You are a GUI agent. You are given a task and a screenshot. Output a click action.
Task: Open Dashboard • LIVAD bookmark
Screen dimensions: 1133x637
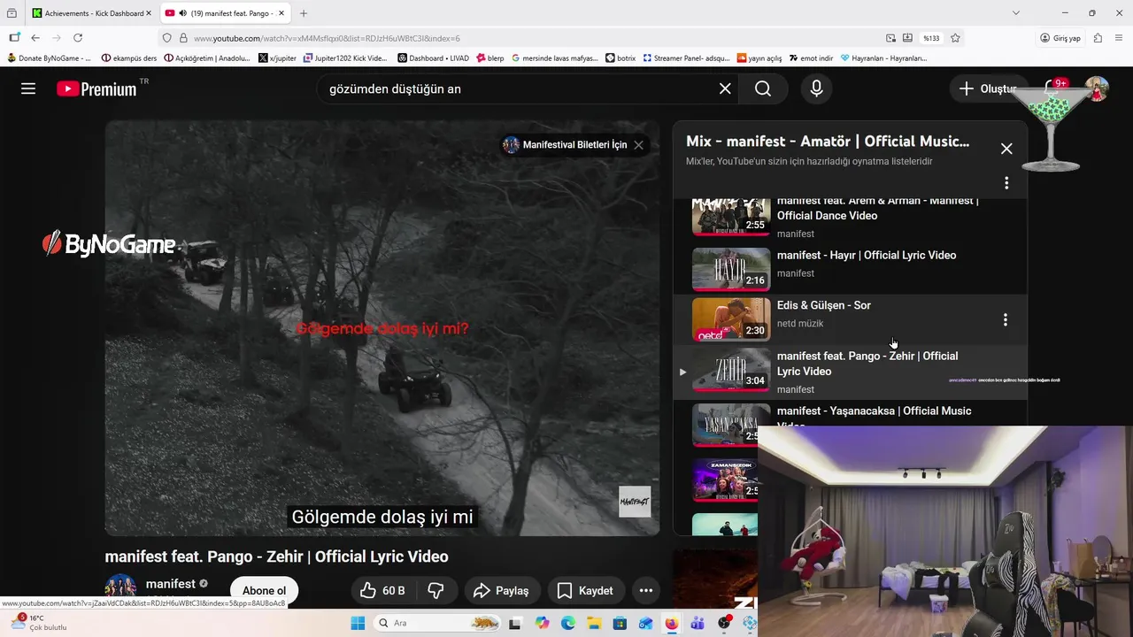433,58
